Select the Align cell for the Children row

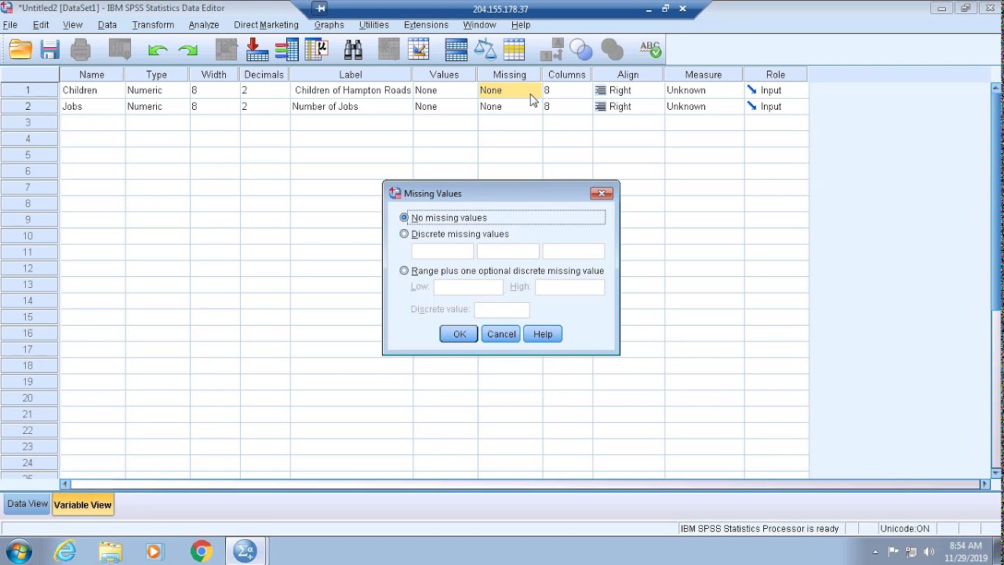tap(628, 90)
